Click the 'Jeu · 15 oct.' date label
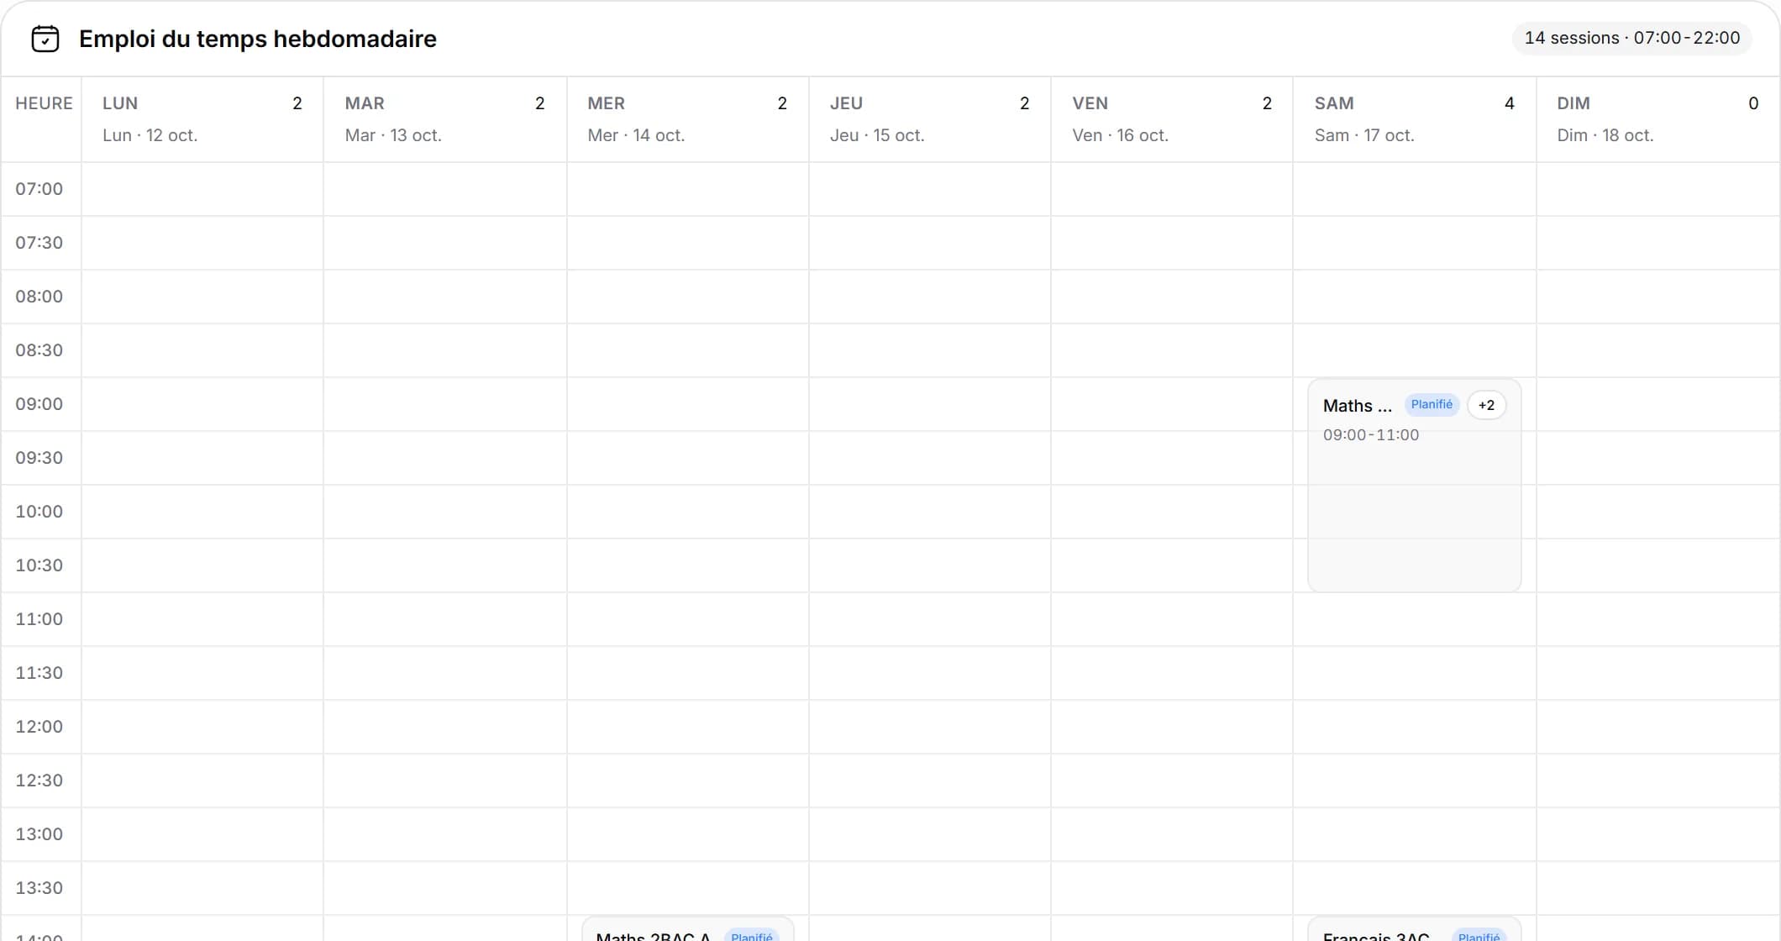The image size is (1781, 941). pyautogui.click(x=877, y=135)
